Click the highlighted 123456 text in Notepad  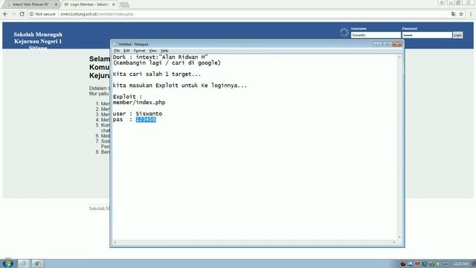pos(146,119)
